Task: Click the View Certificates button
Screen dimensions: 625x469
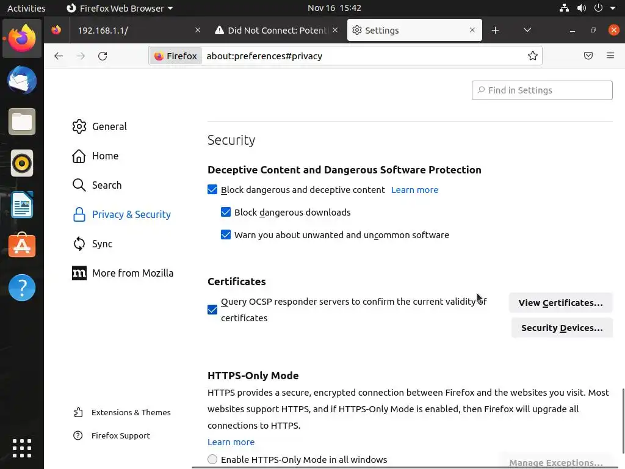Action: [x=560, y=303]
